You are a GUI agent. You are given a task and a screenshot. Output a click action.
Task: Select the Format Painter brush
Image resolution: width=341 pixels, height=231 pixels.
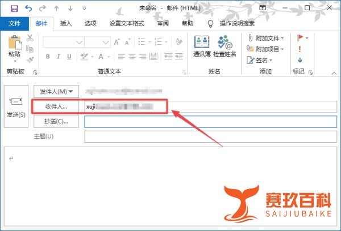[x=30, y=59]
